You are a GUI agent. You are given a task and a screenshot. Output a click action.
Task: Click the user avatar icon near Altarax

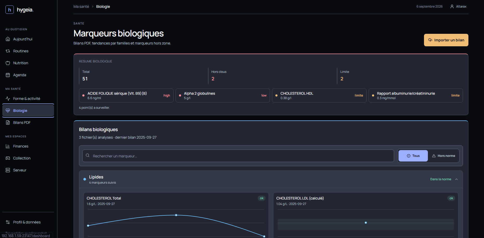point(452,7)
